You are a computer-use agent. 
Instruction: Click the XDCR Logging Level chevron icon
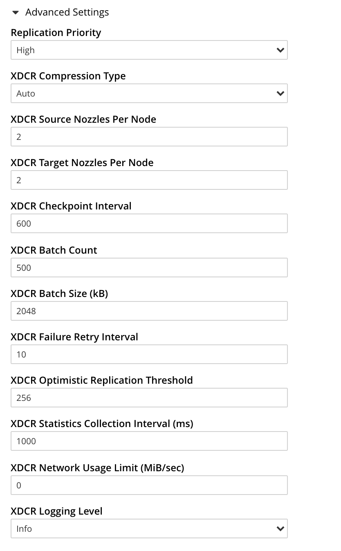[280, 529]
